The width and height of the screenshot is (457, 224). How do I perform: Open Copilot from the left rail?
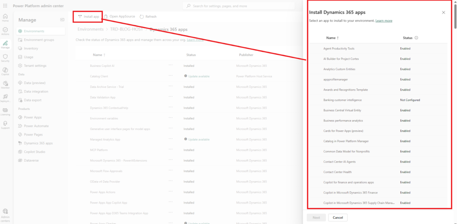[5, 71]
